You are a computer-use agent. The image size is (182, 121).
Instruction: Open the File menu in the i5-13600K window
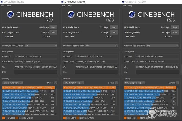[124, 6]
